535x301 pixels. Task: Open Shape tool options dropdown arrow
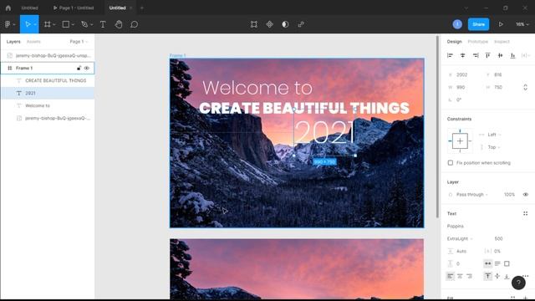pos(73,24)
